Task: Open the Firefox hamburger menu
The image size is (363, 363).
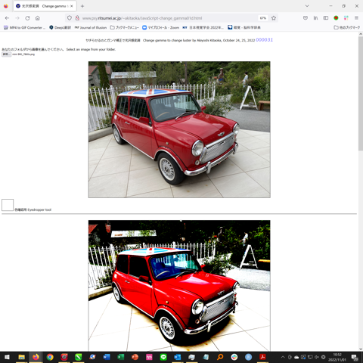Action: pyautogui.click(x=356, y=18)
